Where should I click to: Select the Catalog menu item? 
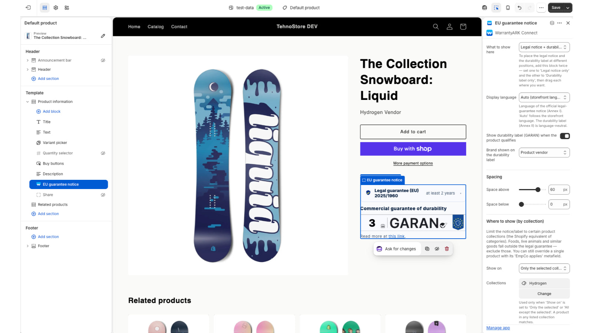click(156, 27)
